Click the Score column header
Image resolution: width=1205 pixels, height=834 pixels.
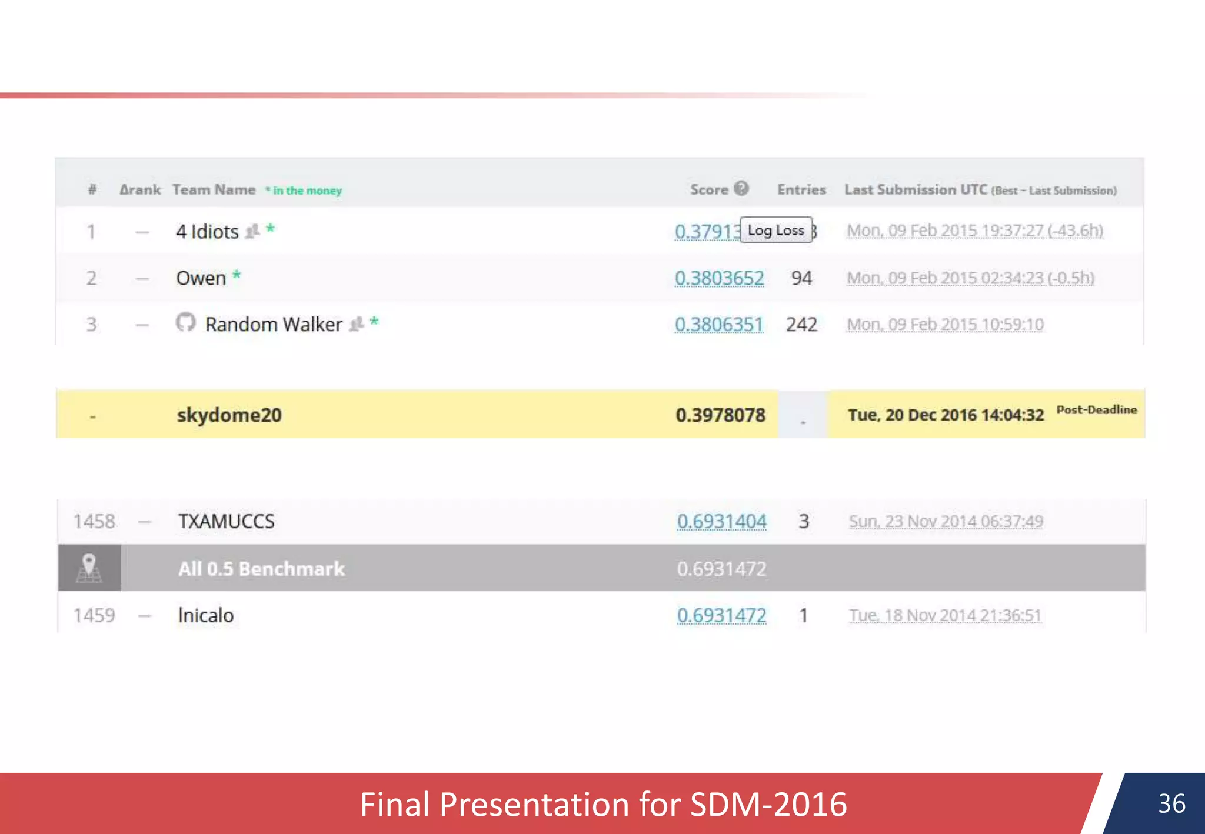(x=709, y=189)
